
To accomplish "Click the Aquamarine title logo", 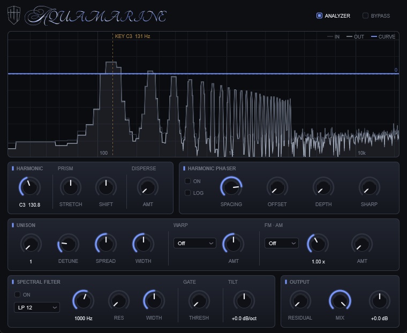I will [95, 16].
